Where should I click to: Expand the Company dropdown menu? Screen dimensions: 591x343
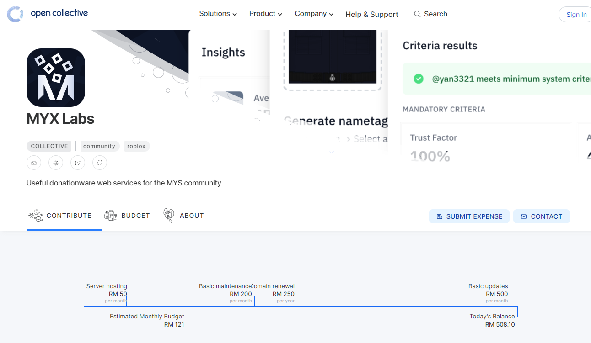click(x=314, y=14)
